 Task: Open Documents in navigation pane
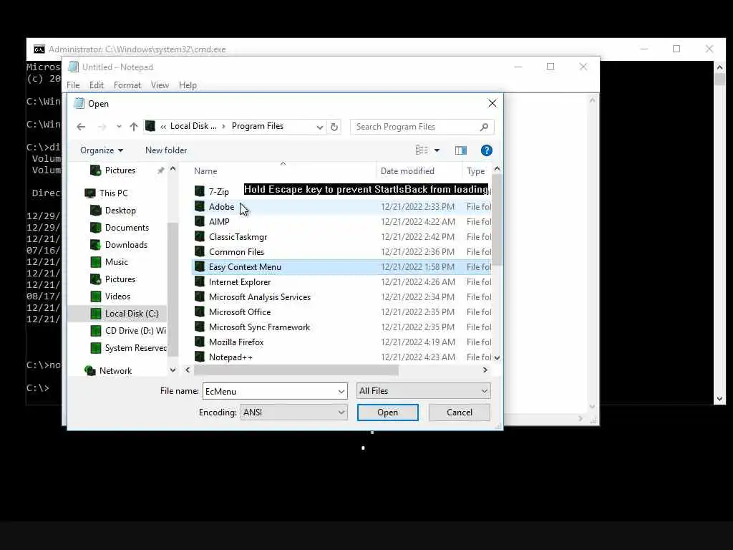127,228
